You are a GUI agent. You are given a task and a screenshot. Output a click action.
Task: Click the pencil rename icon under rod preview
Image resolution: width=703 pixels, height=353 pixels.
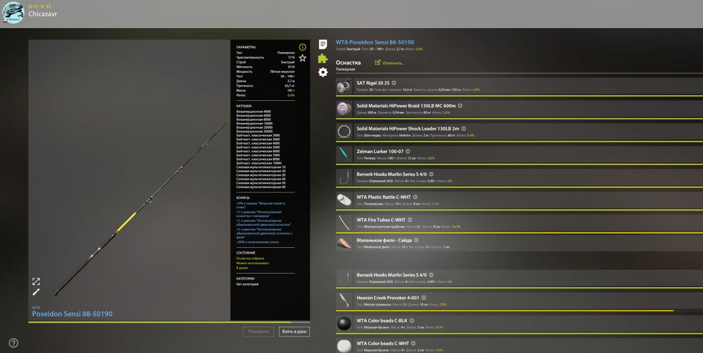36,292
